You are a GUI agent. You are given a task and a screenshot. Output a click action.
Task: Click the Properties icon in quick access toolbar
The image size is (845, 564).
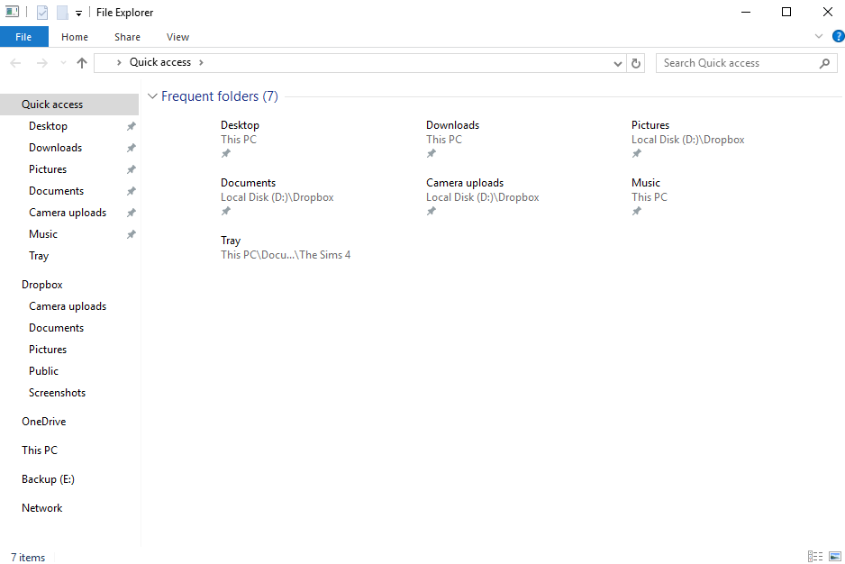point(42,12)
